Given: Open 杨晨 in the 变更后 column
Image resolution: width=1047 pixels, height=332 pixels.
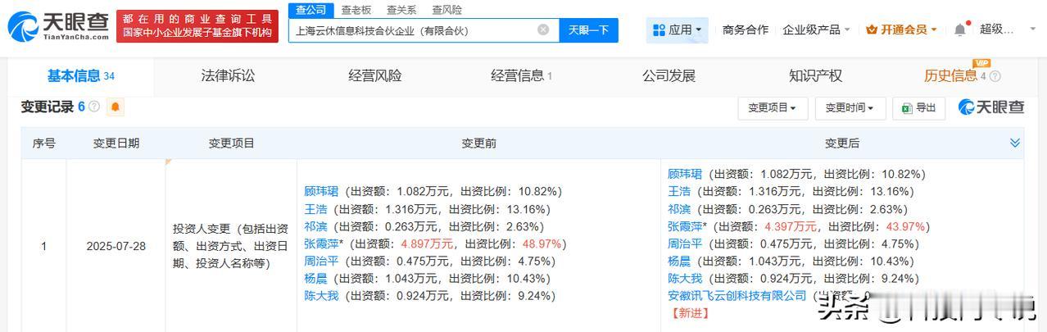Looking at the screenshot, I should point(679,262).
